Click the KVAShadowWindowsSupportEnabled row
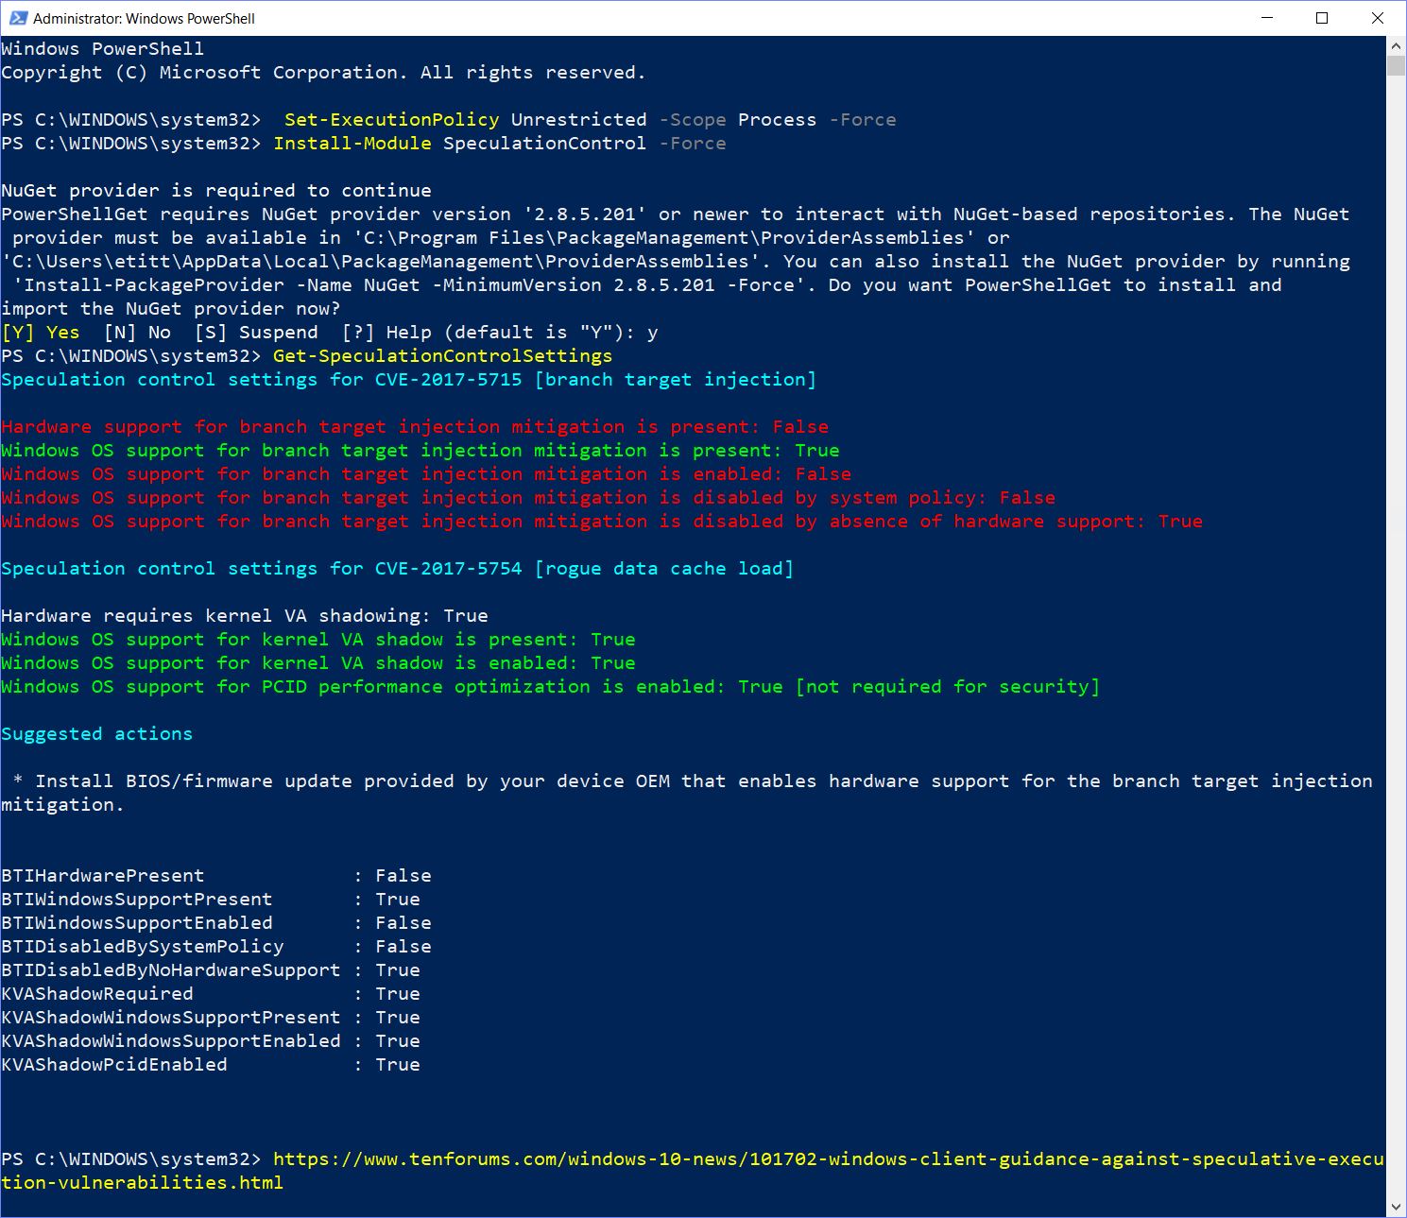This screenshot has height=1218, width=1407. [211, 1041]
